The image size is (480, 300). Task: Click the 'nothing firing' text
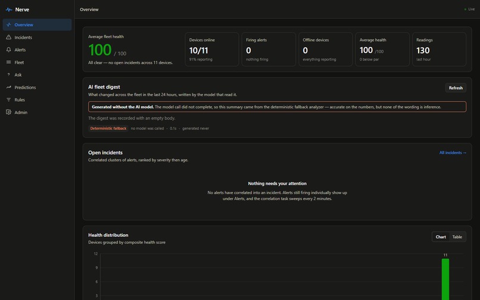pos(257,60)
